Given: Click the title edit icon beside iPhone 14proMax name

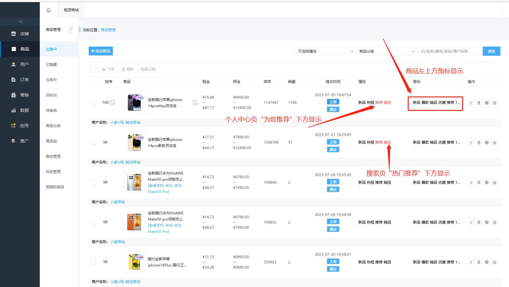Looking at the screenshot, I should pos(195,103).
